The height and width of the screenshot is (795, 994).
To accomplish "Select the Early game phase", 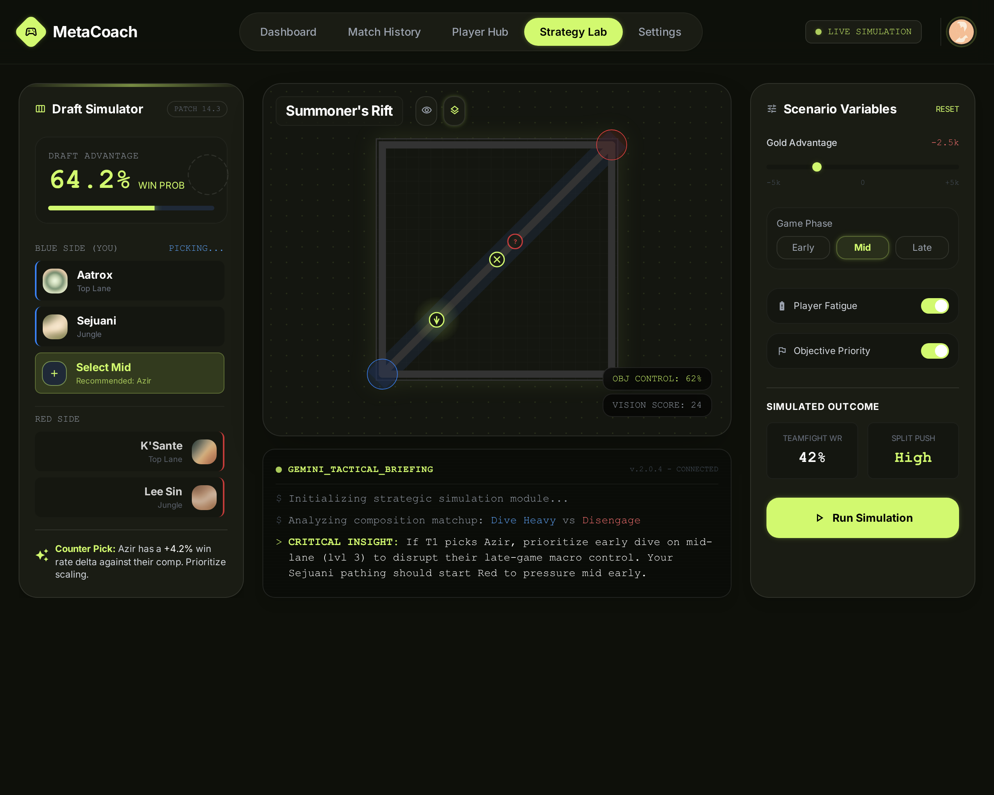I will (x=803, y=248).
